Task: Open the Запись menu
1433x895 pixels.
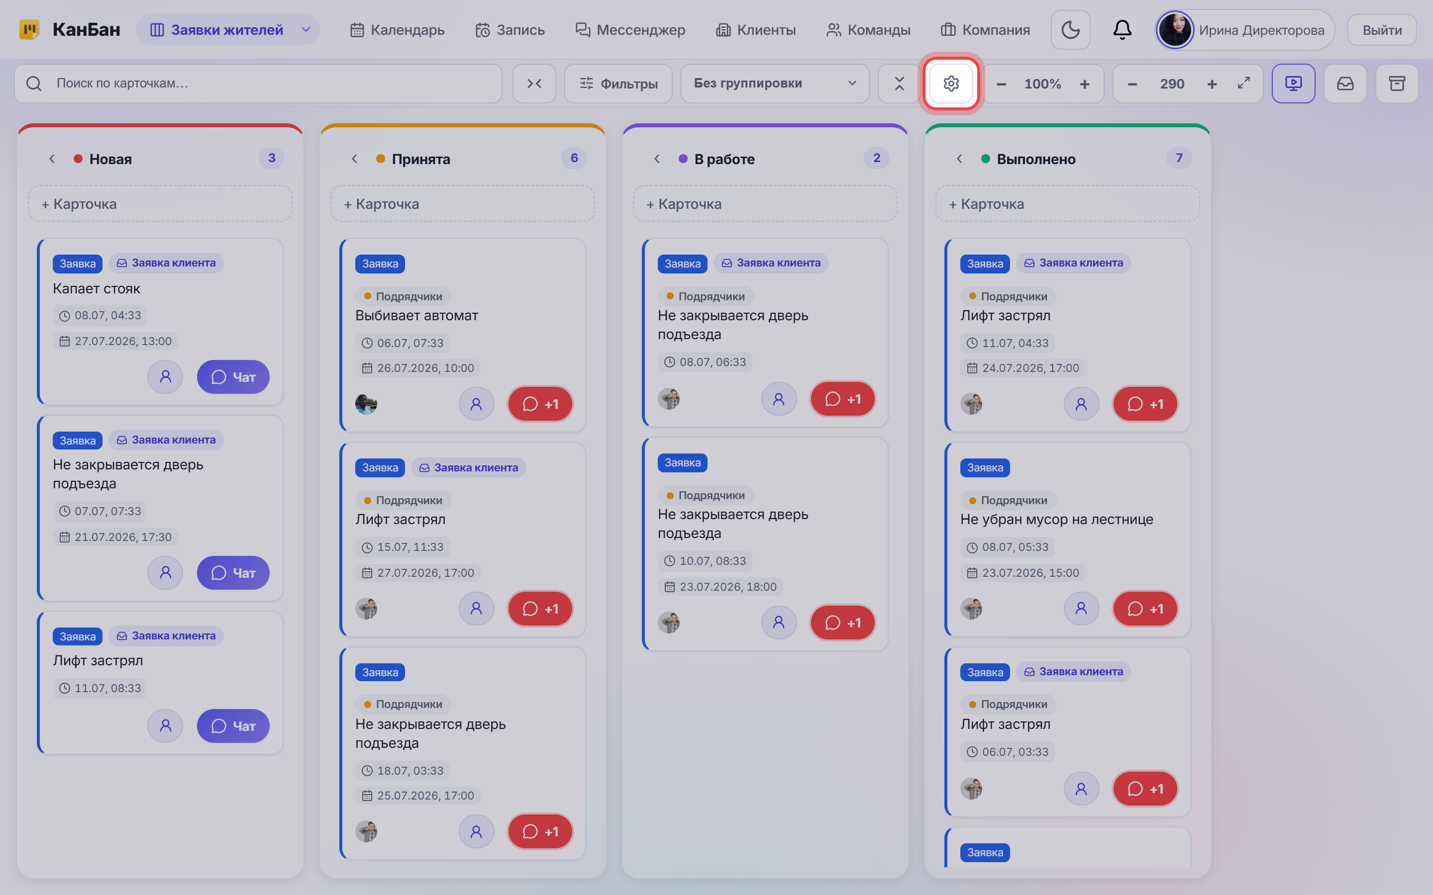Action: coord(509,30)
